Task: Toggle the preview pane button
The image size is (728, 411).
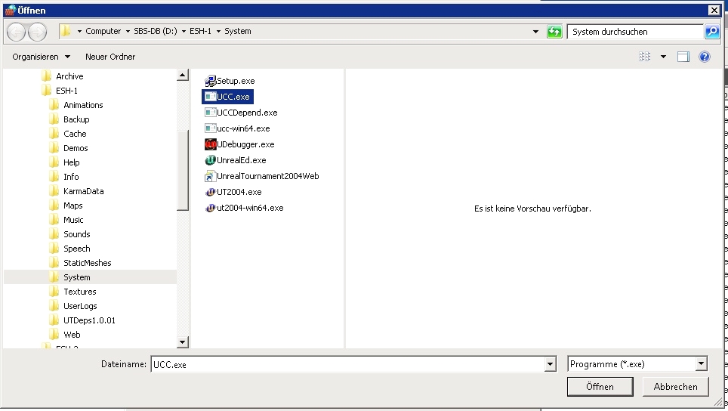Action: click(x=683, y=57)
